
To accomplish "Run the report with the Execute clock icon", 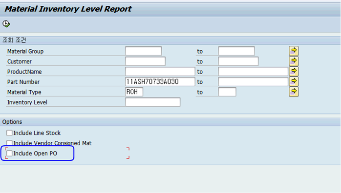I will pos(6,24).
